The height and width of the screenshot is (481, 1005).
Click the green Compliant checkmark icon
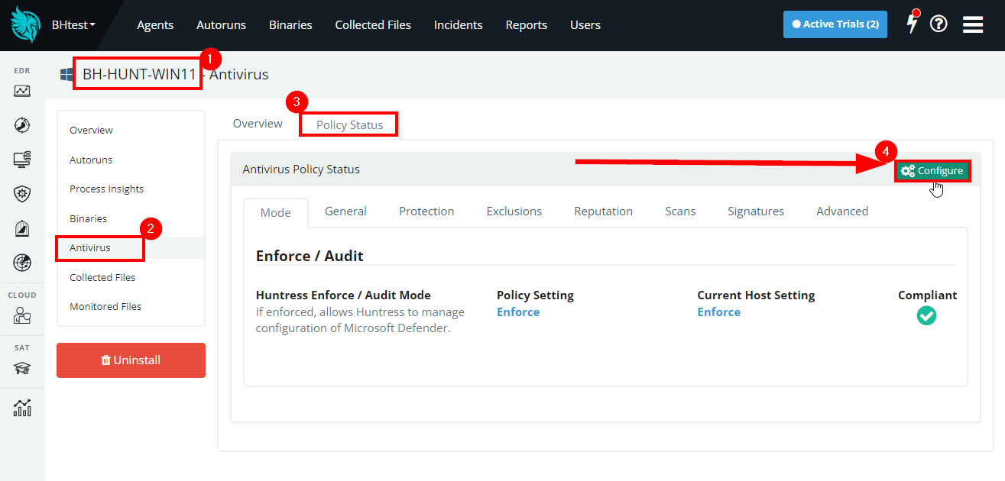[x=926, y=315]
